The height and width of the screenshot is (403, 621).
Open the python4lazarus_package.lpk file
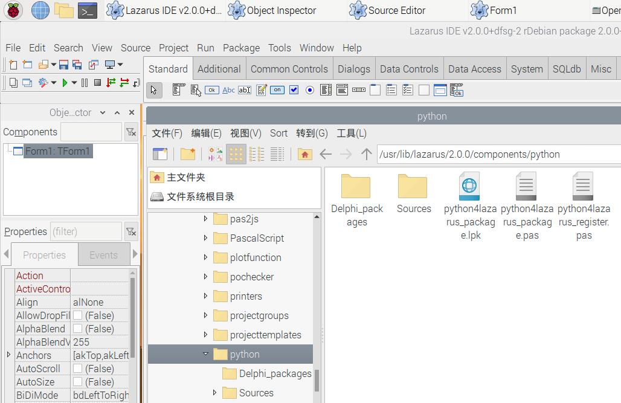pyautogui.click(x=470, y=207)
